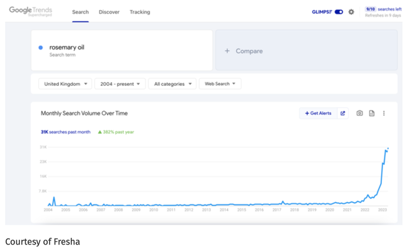Click the 2014 label on the x-axis

(x=224, y=210)
